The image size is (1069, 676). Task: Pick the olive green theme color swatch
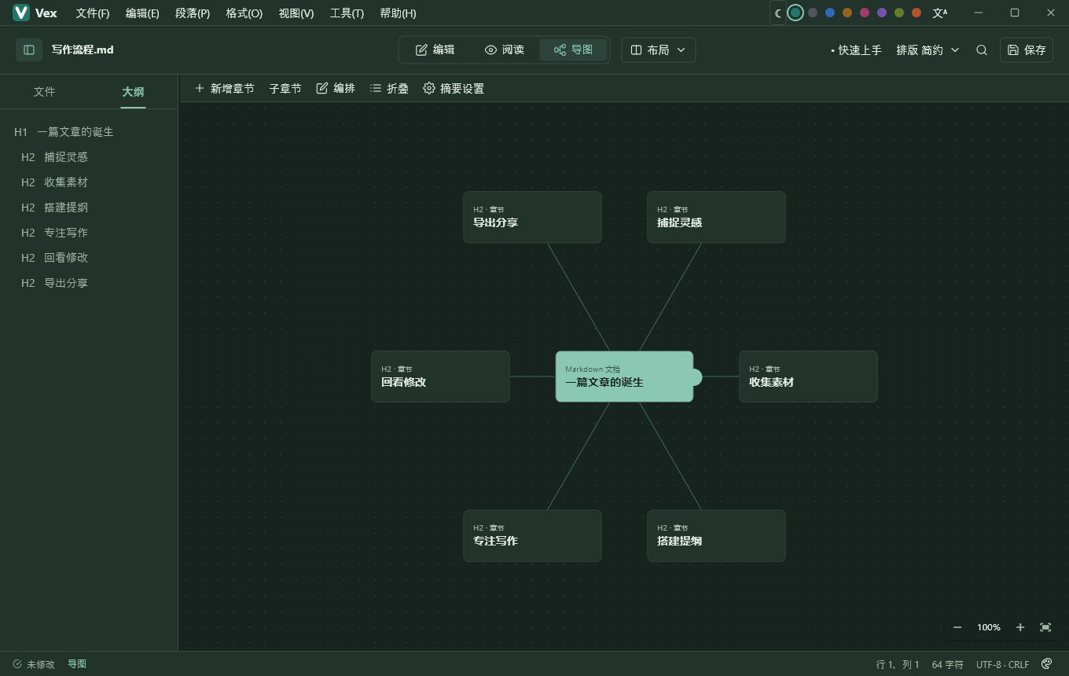click(x=899, y=13)
